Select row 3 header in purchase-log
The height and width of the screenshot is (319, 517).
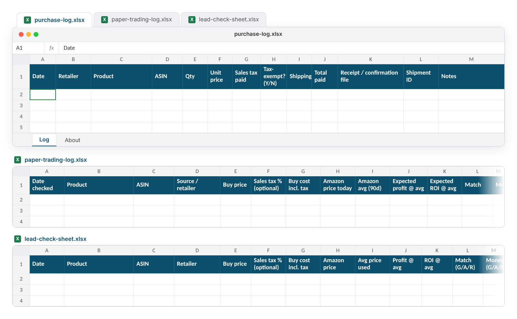click(21, 106)
